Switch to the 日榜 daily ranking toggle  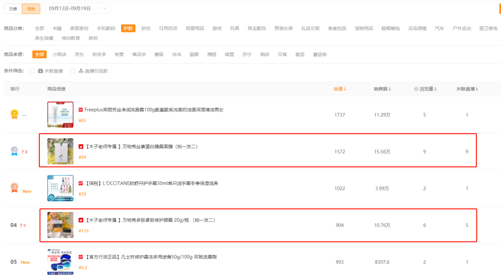(13, 9)
